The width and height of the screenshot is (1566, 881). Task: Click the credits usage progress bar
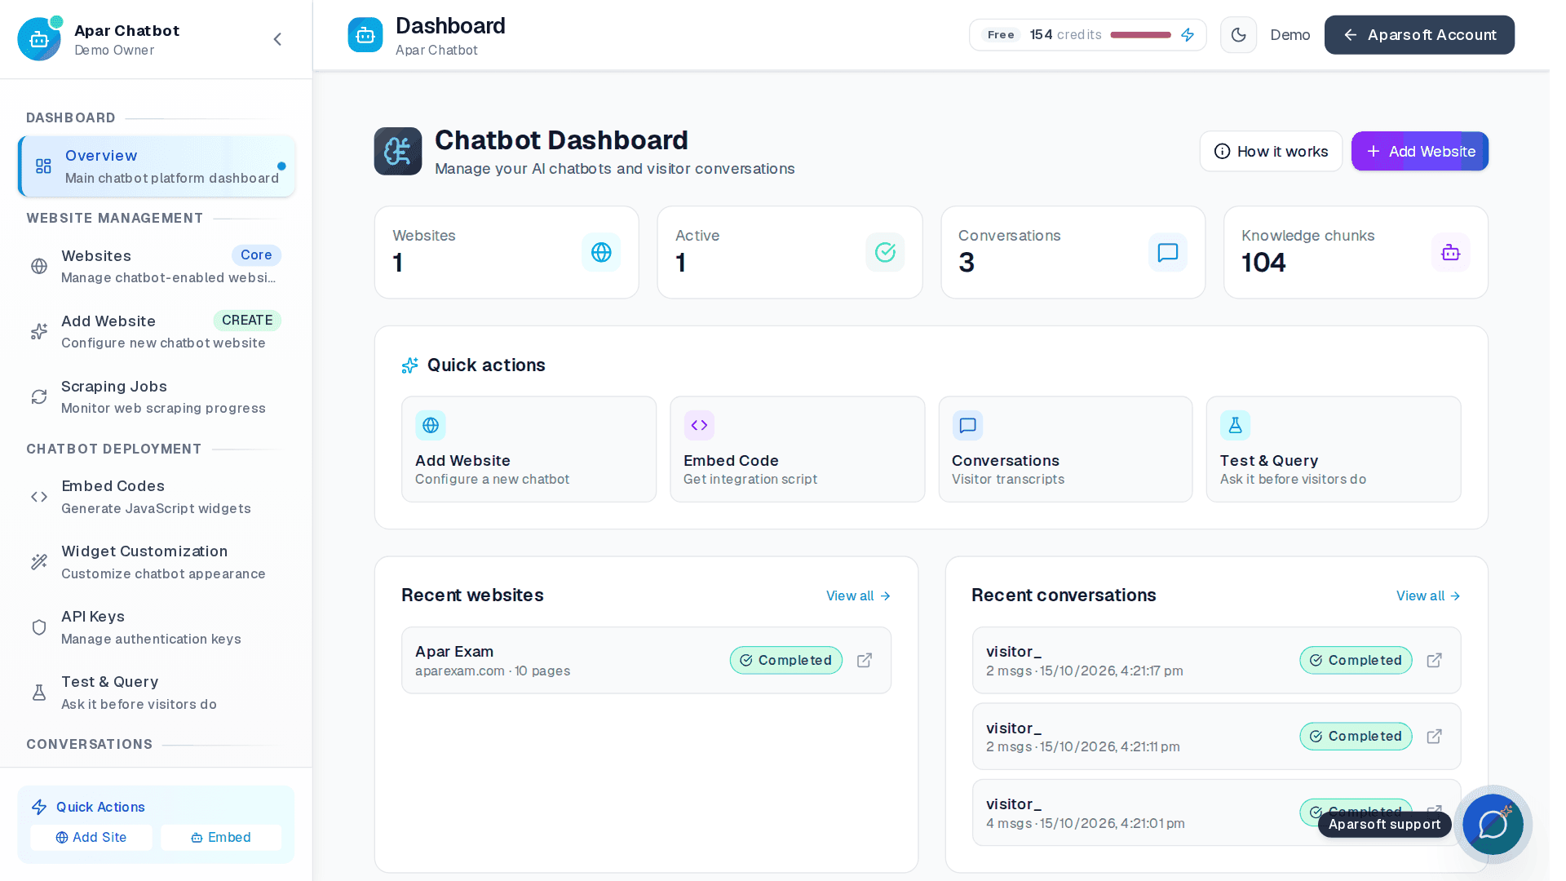[x=1140, y=35]
